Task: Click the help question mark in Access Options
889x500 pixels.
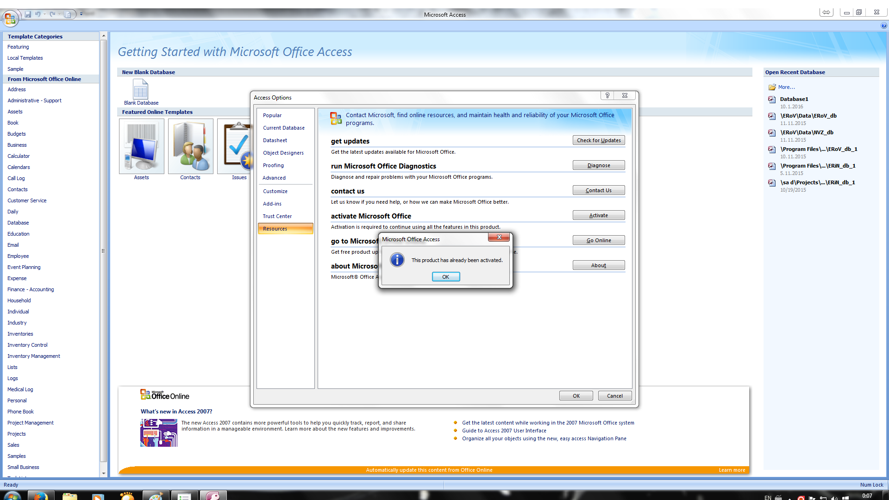Action: 607,95
